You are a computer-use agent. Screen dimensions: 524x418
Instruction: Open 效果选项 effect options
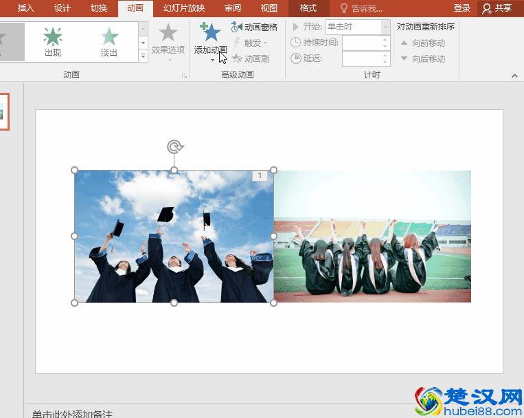(168, 41)
